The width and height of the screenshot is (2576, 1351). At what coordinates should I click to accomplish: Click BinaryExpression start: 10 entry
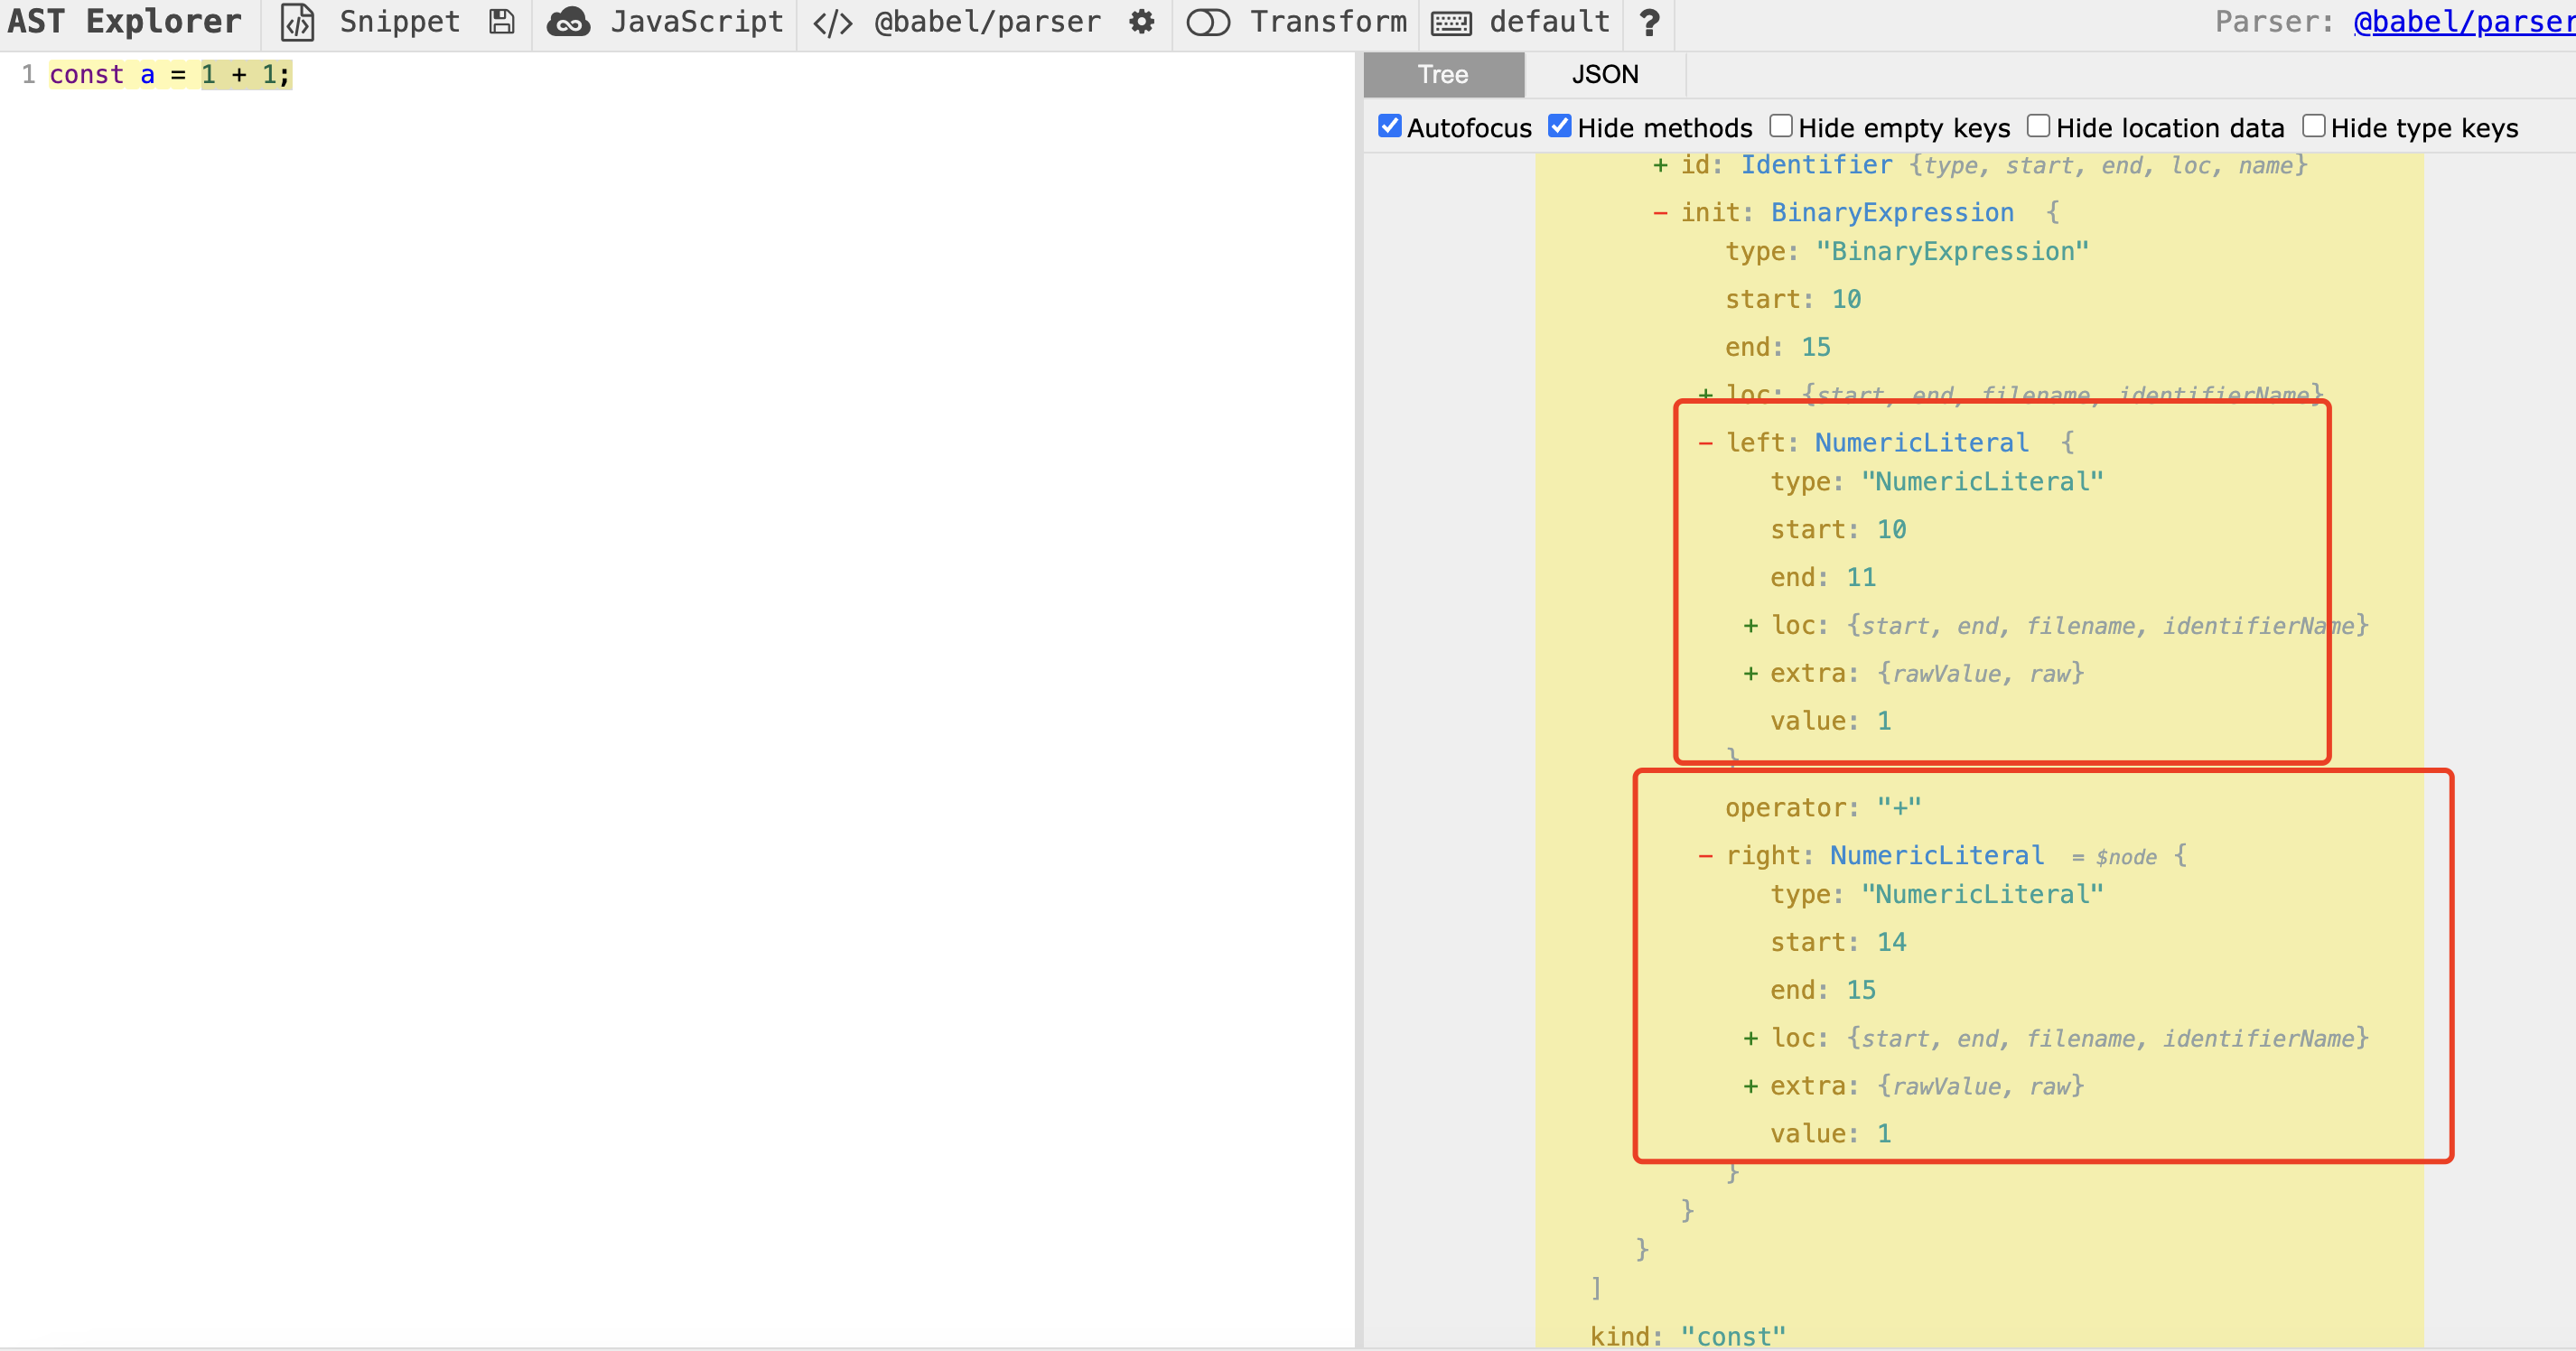pyautogui.click(x=1792, y=300)
